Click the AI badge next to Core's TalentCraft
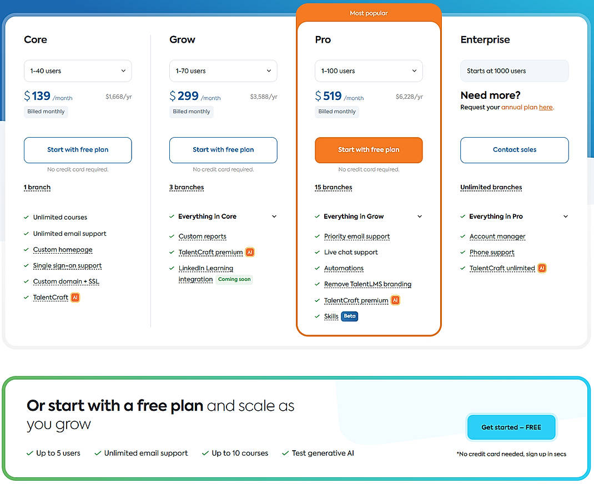This screenshot has width=594, height=484. (75, 298)
